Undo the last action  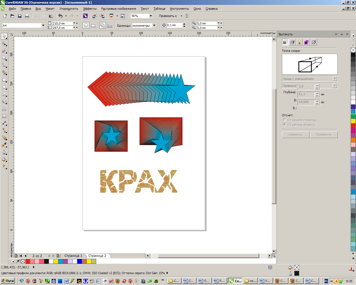coord(60,16)
